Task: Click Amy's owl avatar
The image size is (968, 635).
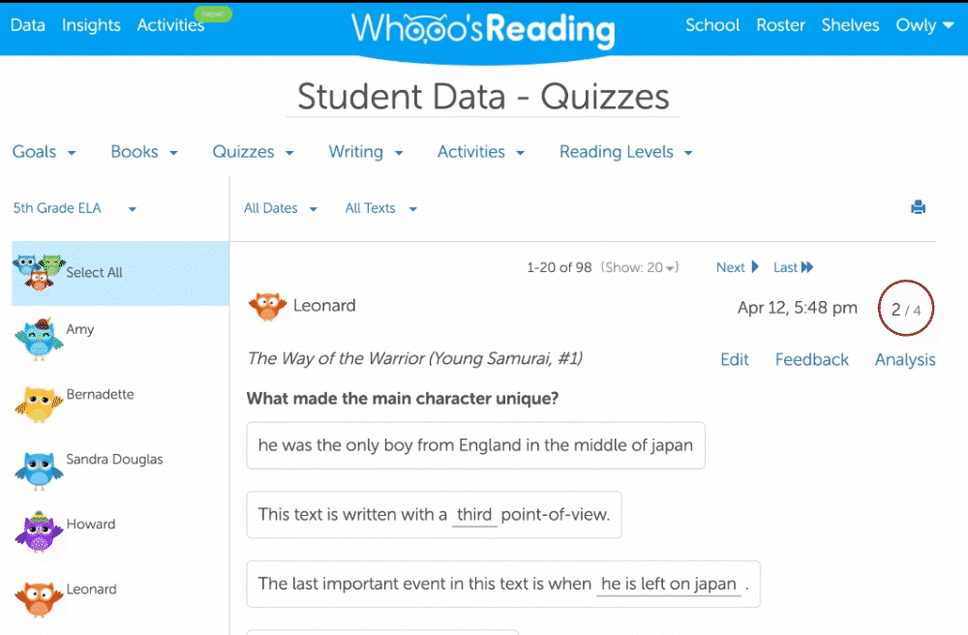Action: 39,338
